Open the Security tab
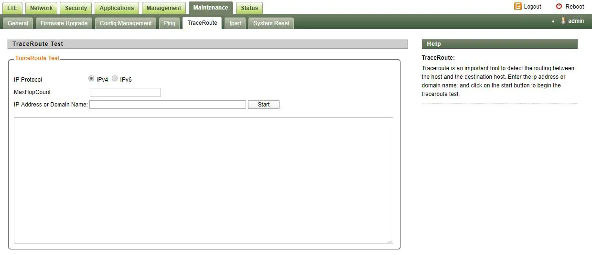 [76, 8]
